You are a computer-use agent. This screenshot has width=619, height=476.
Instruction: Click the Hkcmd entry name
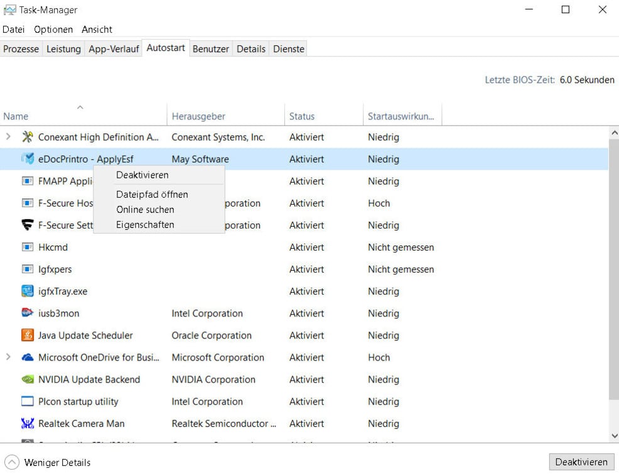(x=53, y=247)
